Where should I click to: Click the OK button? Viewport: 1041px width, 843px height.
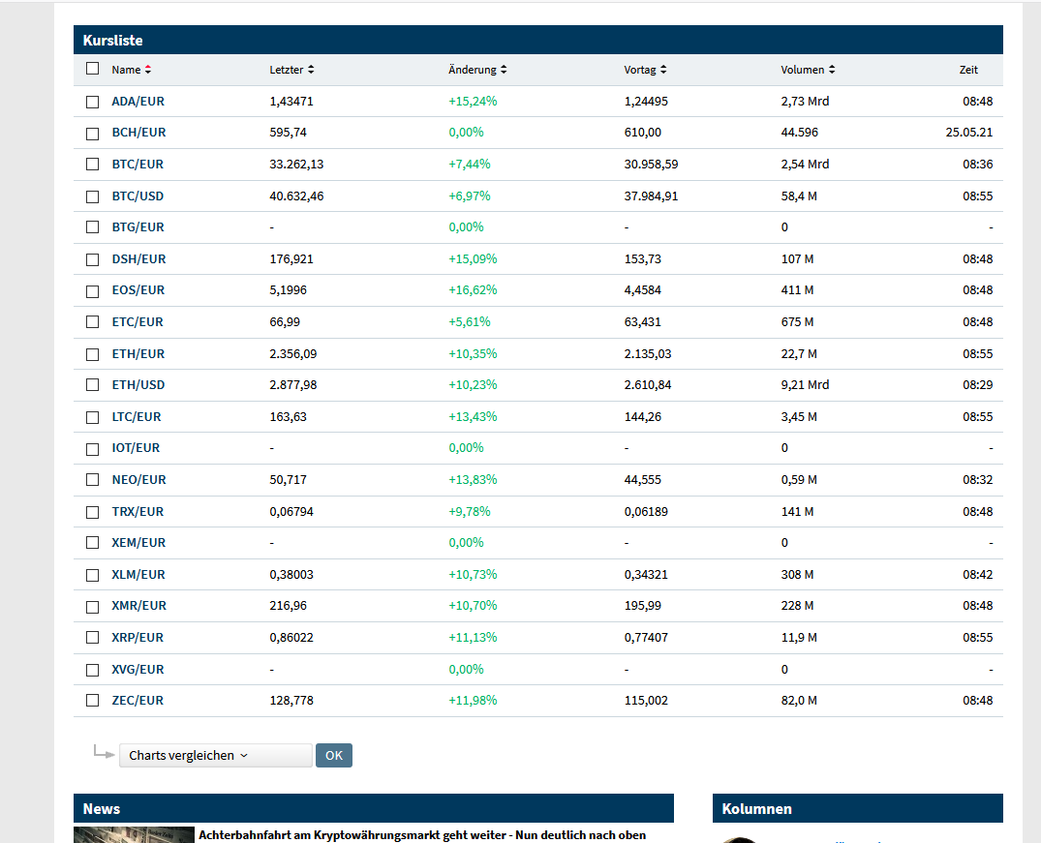[x=334, y=755]
